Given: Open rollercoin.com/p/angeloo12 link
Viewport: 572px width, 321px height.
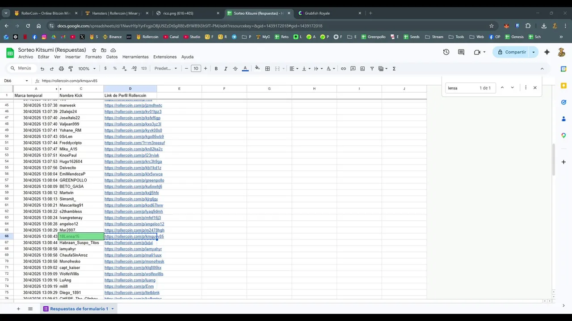Looking at the screenshot, I should pos(134,224).
